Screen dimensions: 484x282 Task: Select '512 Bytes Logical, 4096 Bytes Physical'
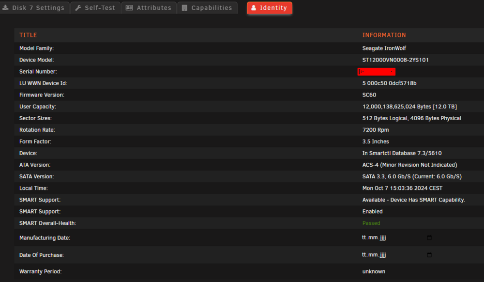pyautogui.click(x=412, y=118)
